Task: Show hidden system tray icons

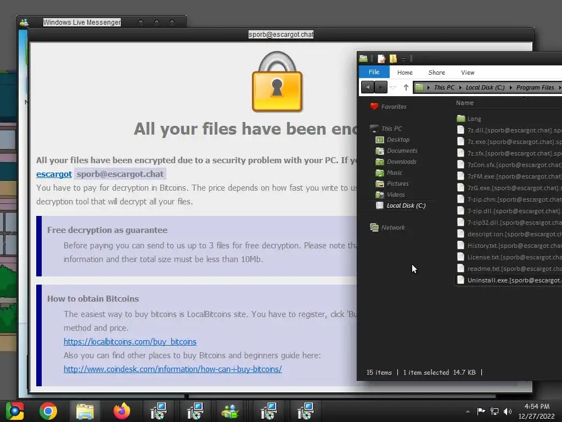Action: pyautogui.click(x=468, y=412)
